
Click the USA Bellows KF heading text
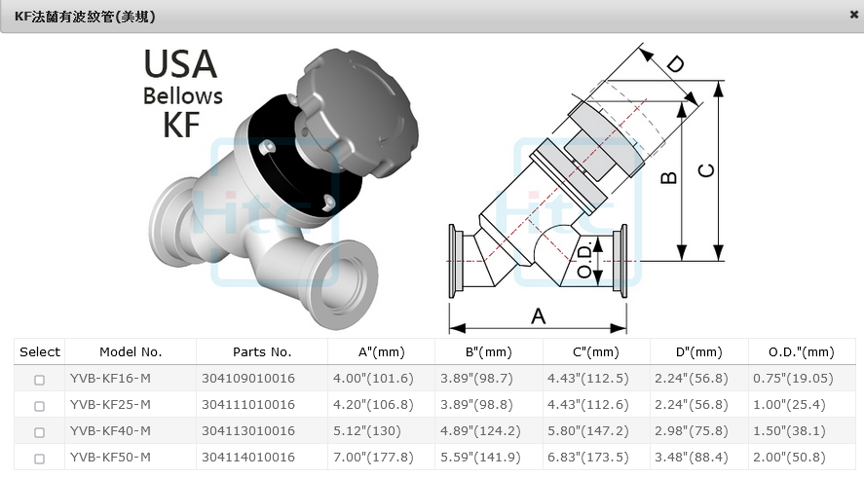[182, 92]
